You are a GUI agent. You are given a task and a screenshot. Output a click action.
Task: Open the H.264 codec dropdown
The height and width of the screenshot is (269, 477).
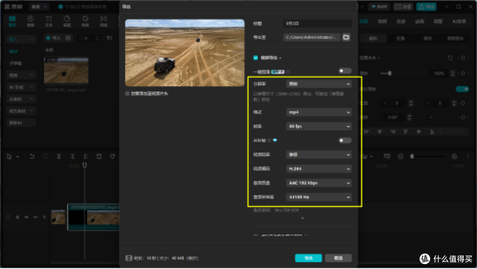(319, 169)
